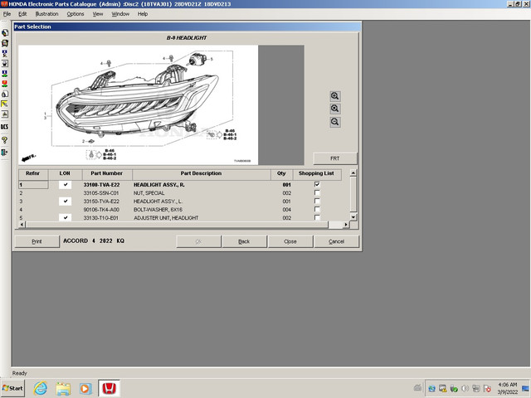
Task: Select part number 90106-TK4-A00
Action: click(101, 210)
